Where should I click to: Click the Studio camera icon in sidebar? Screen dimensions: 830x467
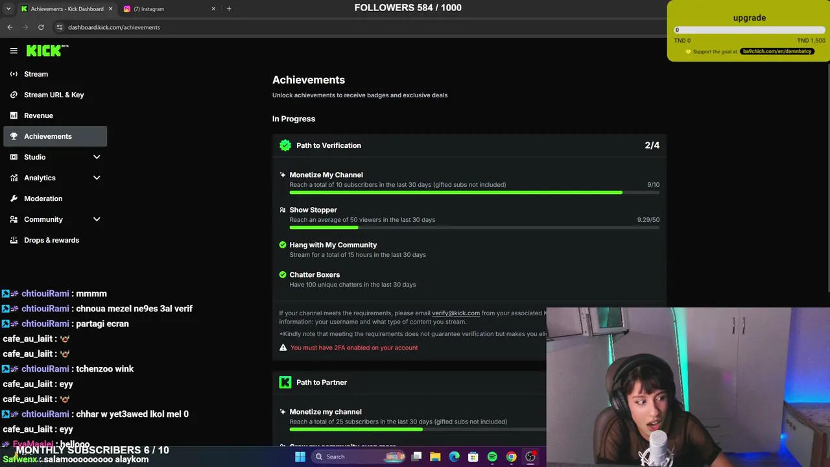point(14,157)
